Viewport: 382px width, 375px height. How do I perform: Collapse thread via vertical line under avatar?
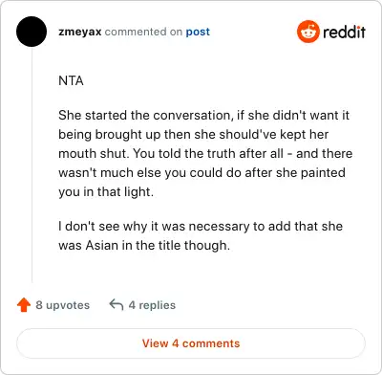point(32,165)
